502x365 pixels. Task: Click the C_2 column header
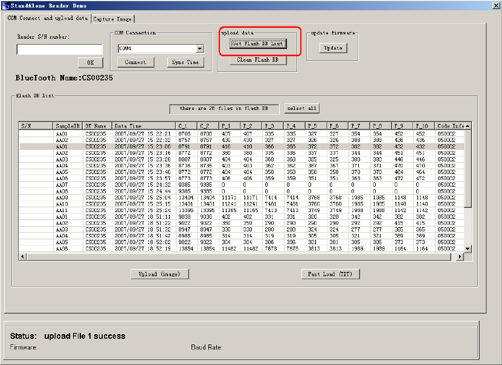[208, 126]
